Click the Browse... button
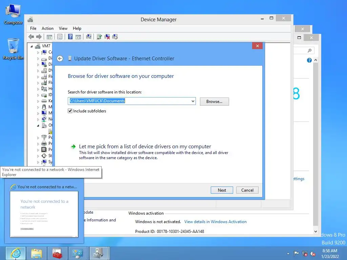The image size is (347, 260). coord(214,102)
